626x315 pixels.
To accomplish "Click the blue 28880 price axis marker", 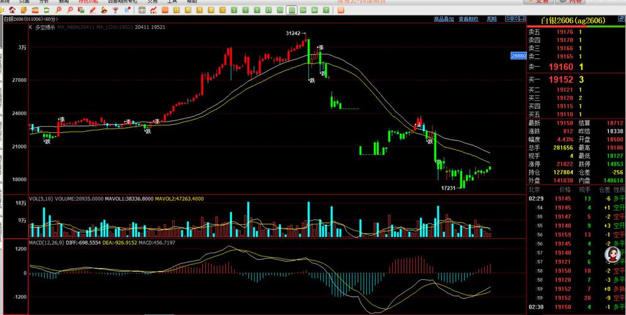I will 518,56.
